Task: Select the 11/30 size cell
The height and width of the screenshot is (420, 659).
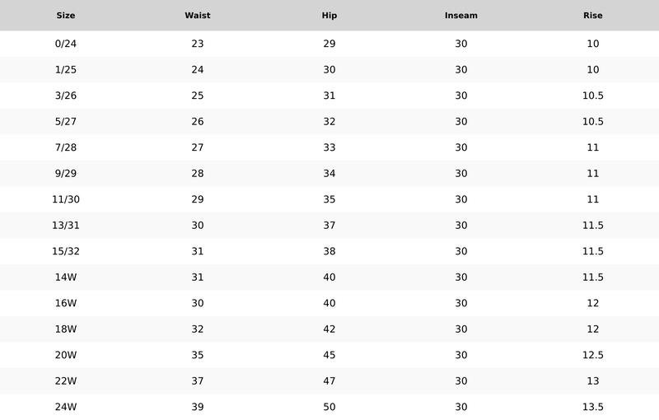Action: tap(66, 199)
